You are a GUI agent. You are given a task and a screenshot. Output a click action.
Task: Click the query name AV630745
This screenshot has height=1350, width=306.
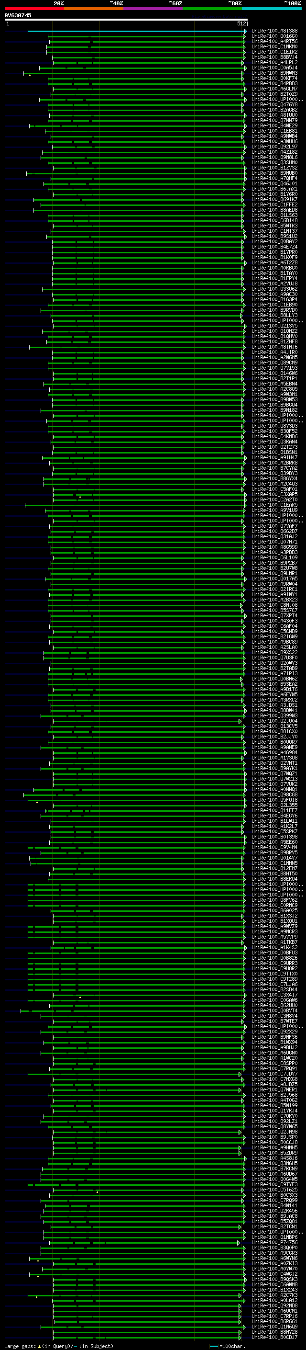coord(18,15)
